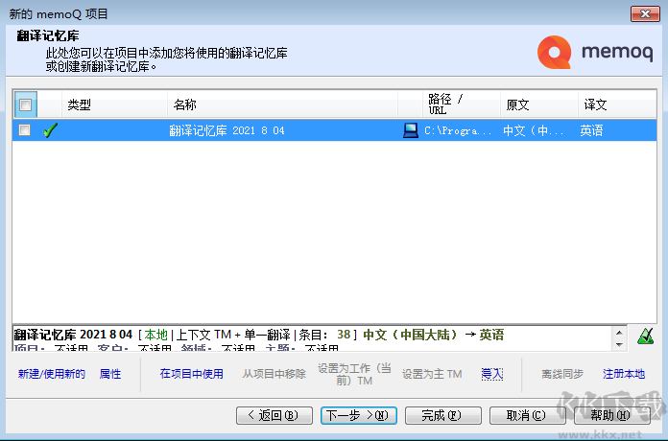Click details pane scroll up arrow
668x441 pixels.
(619, 333)
